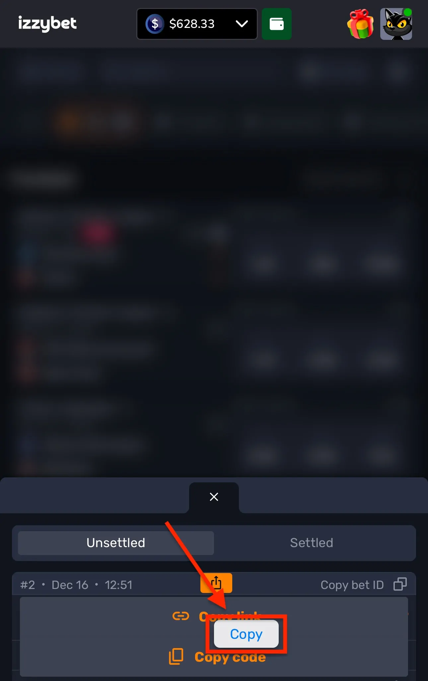Click the copy bet ID squares icon
The height and width of the screenshot is (681, 428).
(400, 584)
